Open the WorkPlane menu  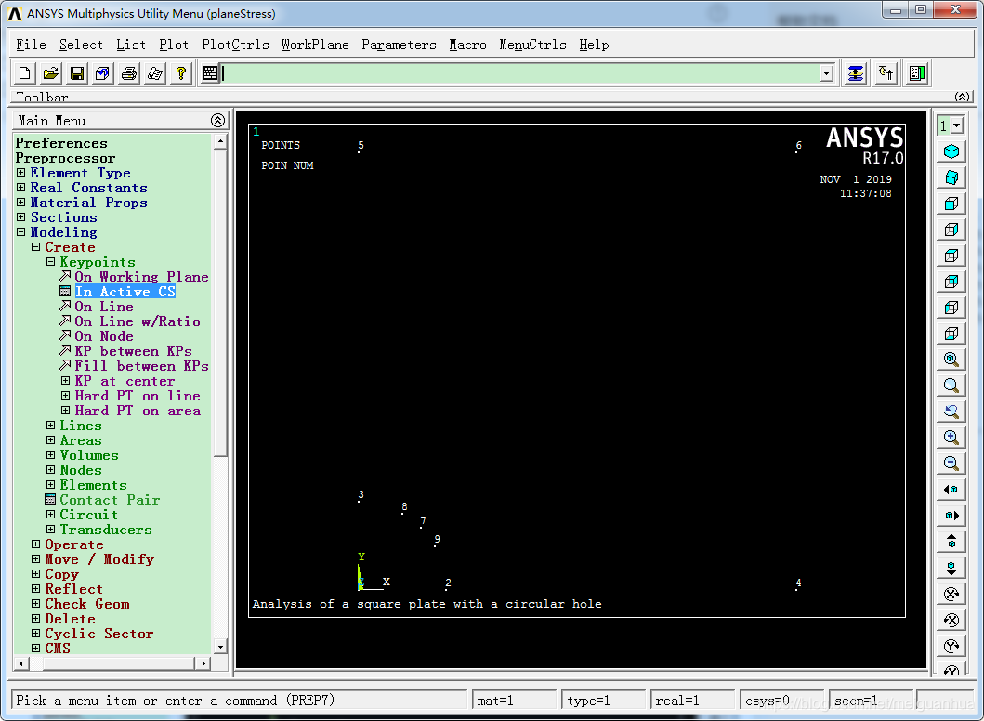pyautogui.click(x=315, y=45)
